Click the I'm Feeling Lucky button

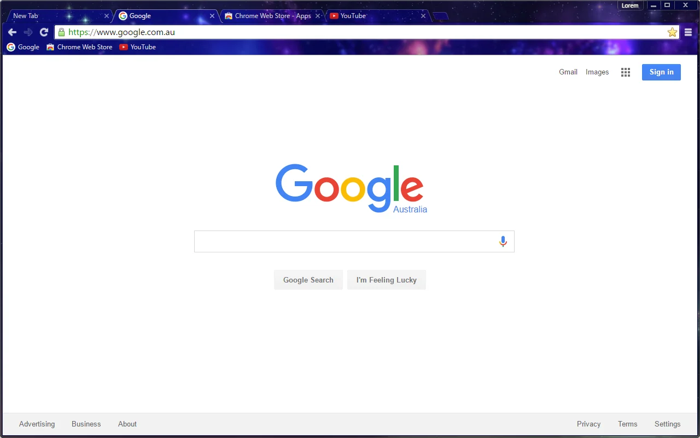(x=387, y=280)
